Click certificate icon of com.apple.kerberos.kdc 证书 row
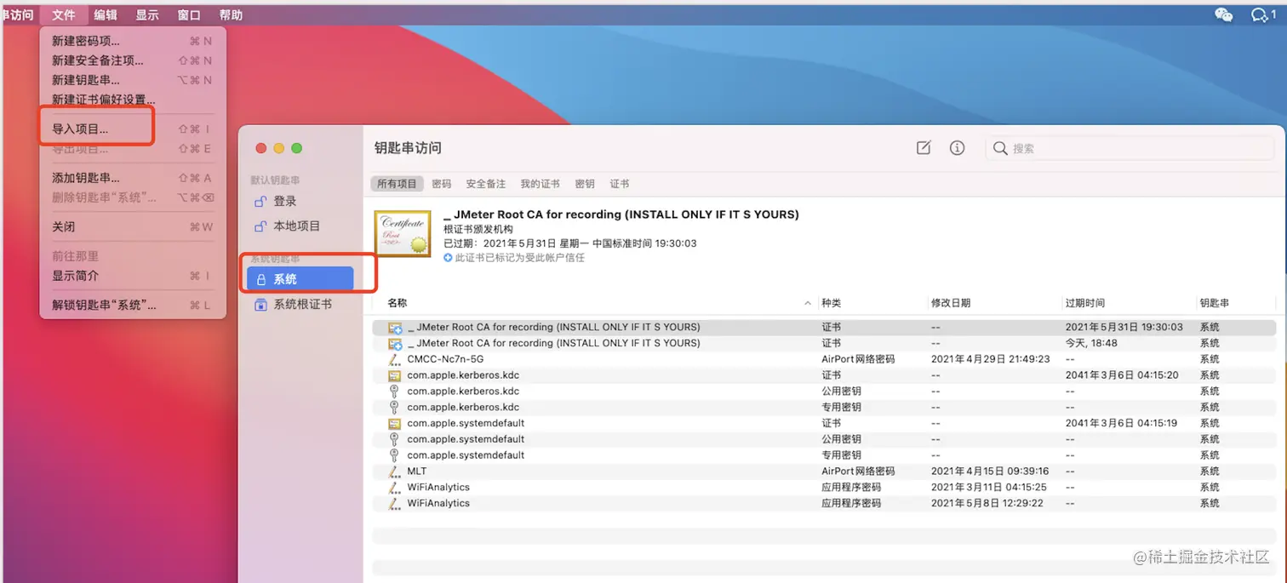This screenshot has width=1287, height=583. click(394, 375)
